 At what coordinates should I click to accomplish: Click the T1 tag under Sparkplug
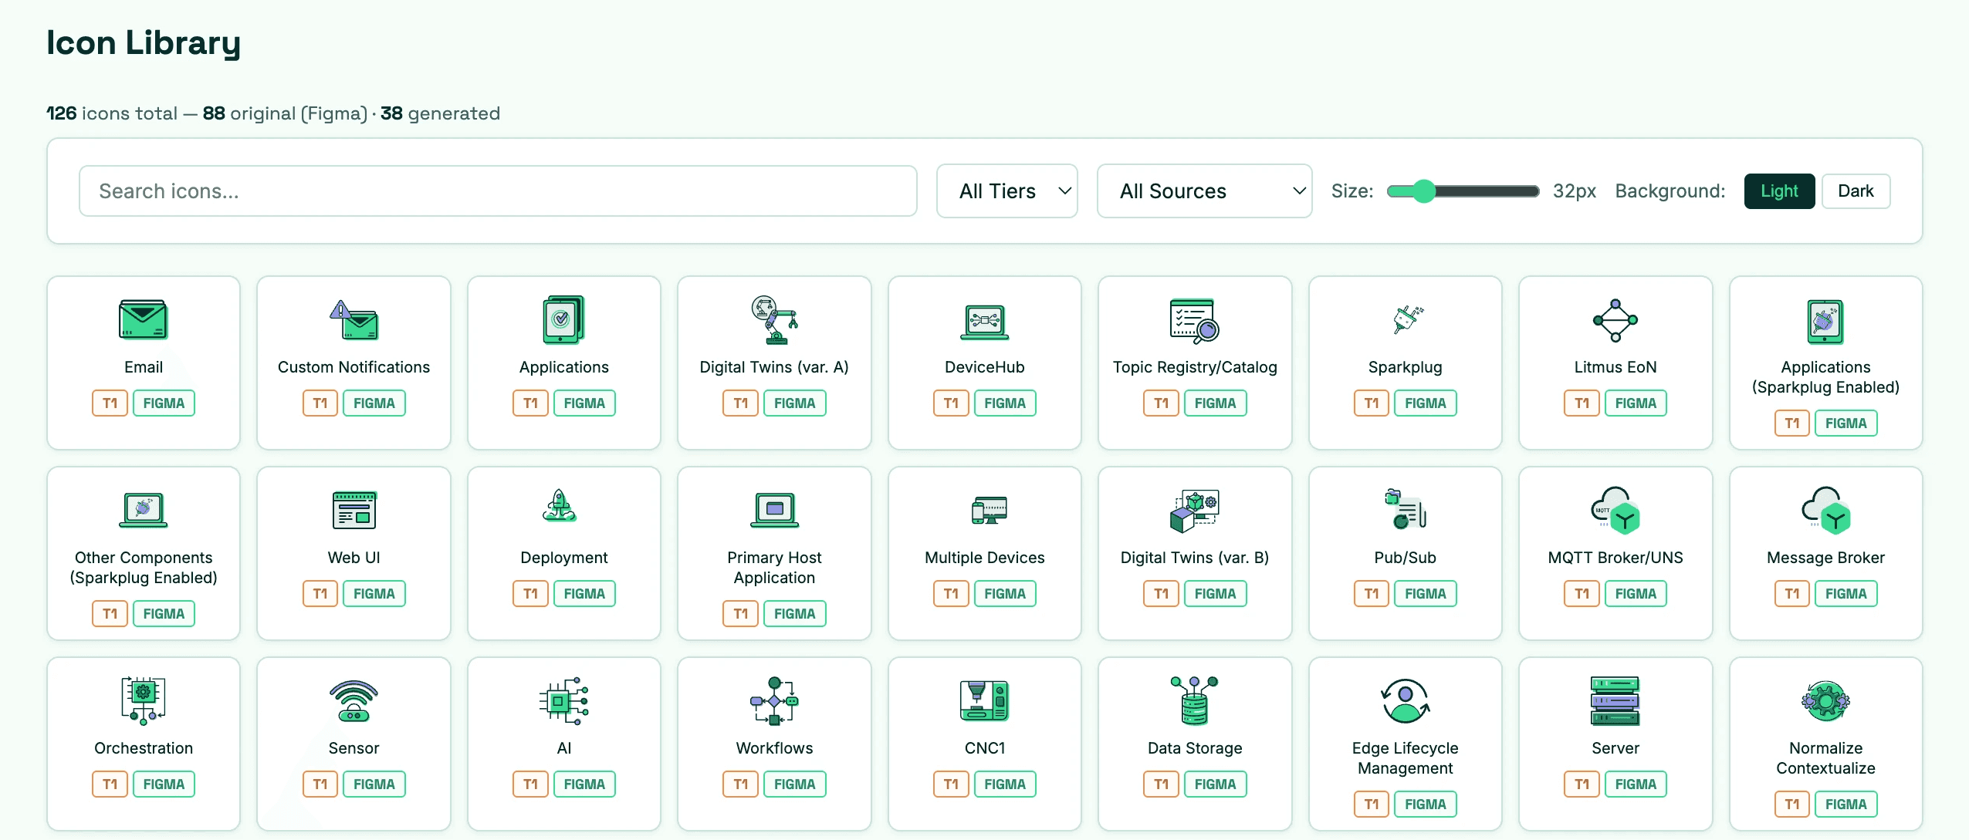tap(1371, 403)
